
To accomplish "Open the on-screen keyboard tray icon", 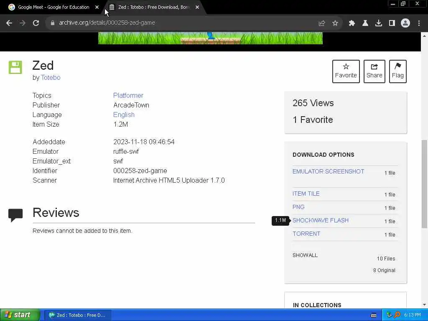I will (374, 315).
